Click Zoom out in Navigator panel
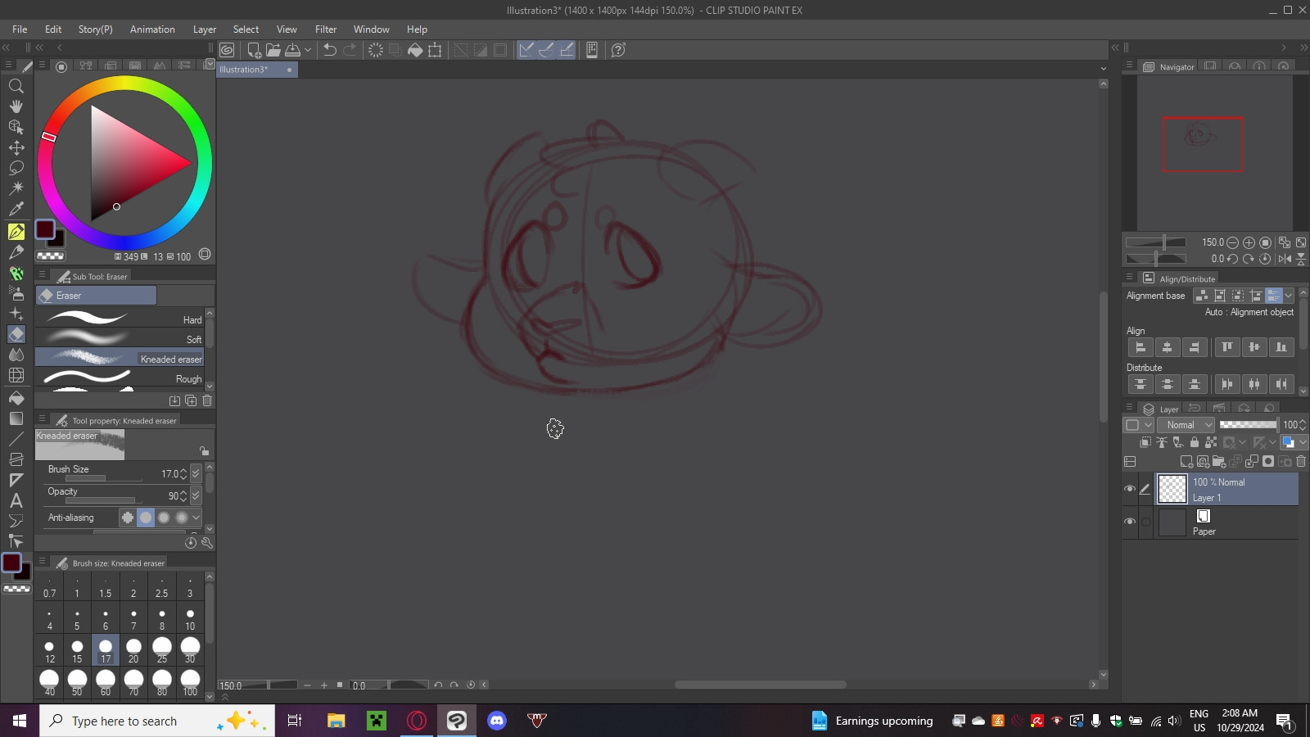This screenshot has height=737, width=1310. click(x=1232, y=242)
